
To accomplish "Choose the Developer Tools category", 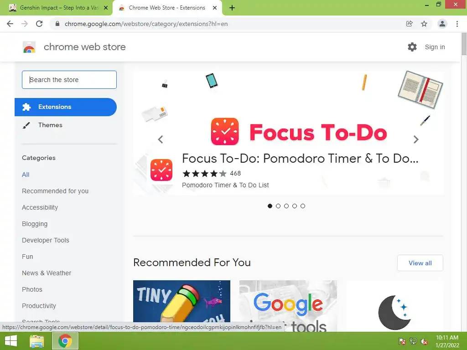I will (46, 240).
